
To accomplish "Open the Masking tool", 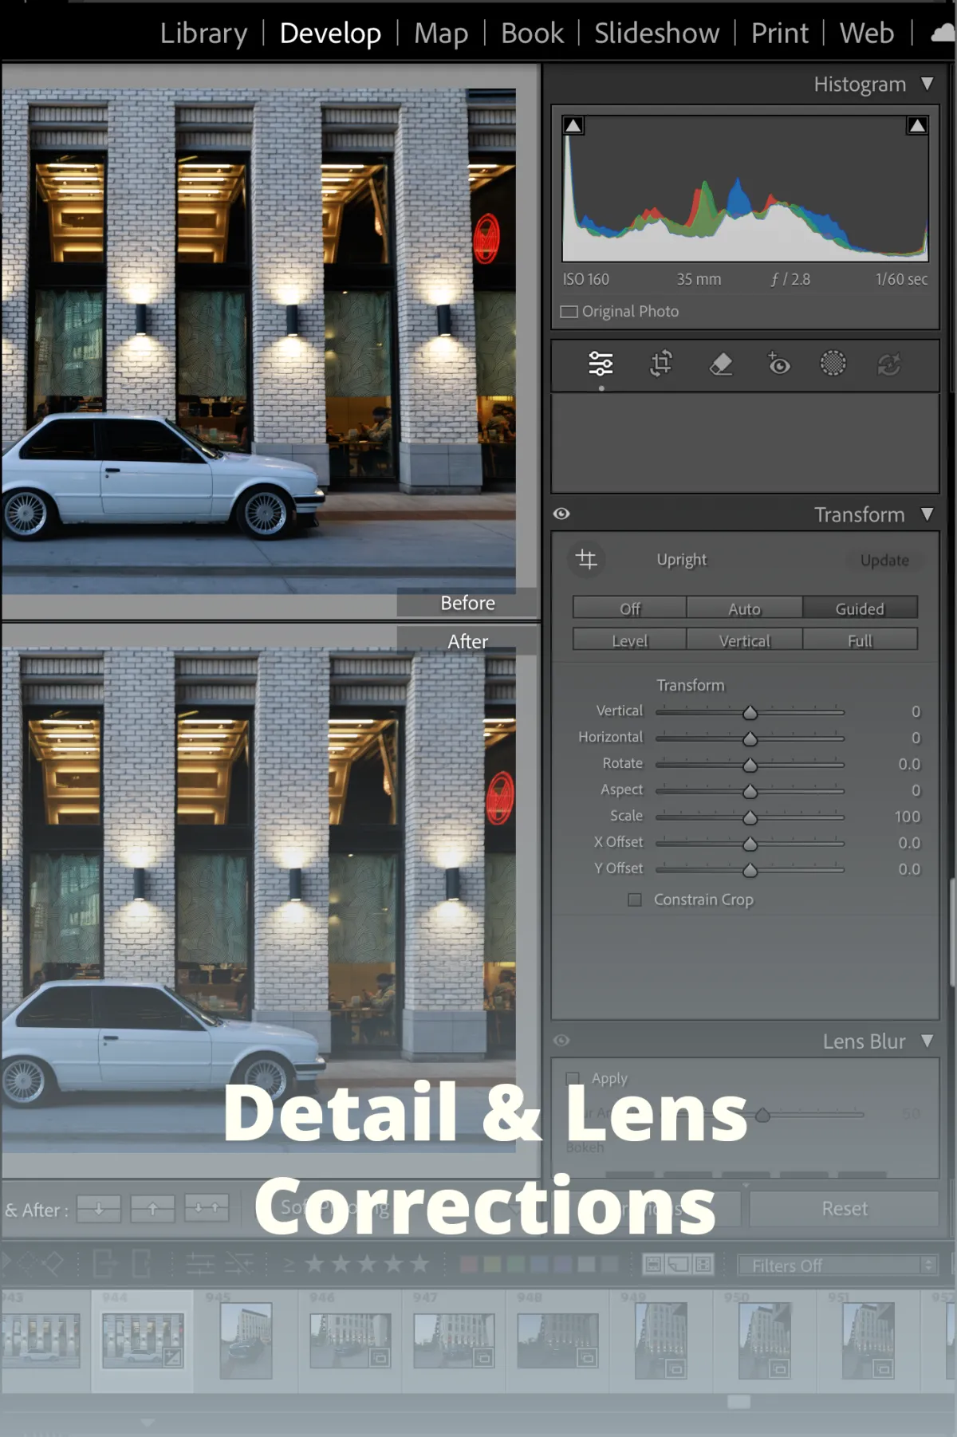I will click(x=833, y=364).
